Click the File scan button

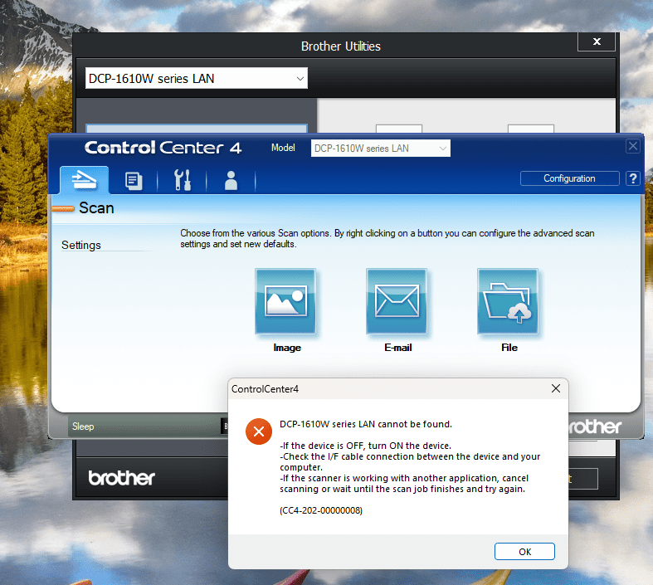508,301
